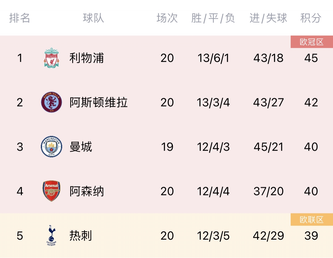Select the 曼城 team name
This screenshot has height=258, width=333.
pyautogui.click(x=81, y=147)
